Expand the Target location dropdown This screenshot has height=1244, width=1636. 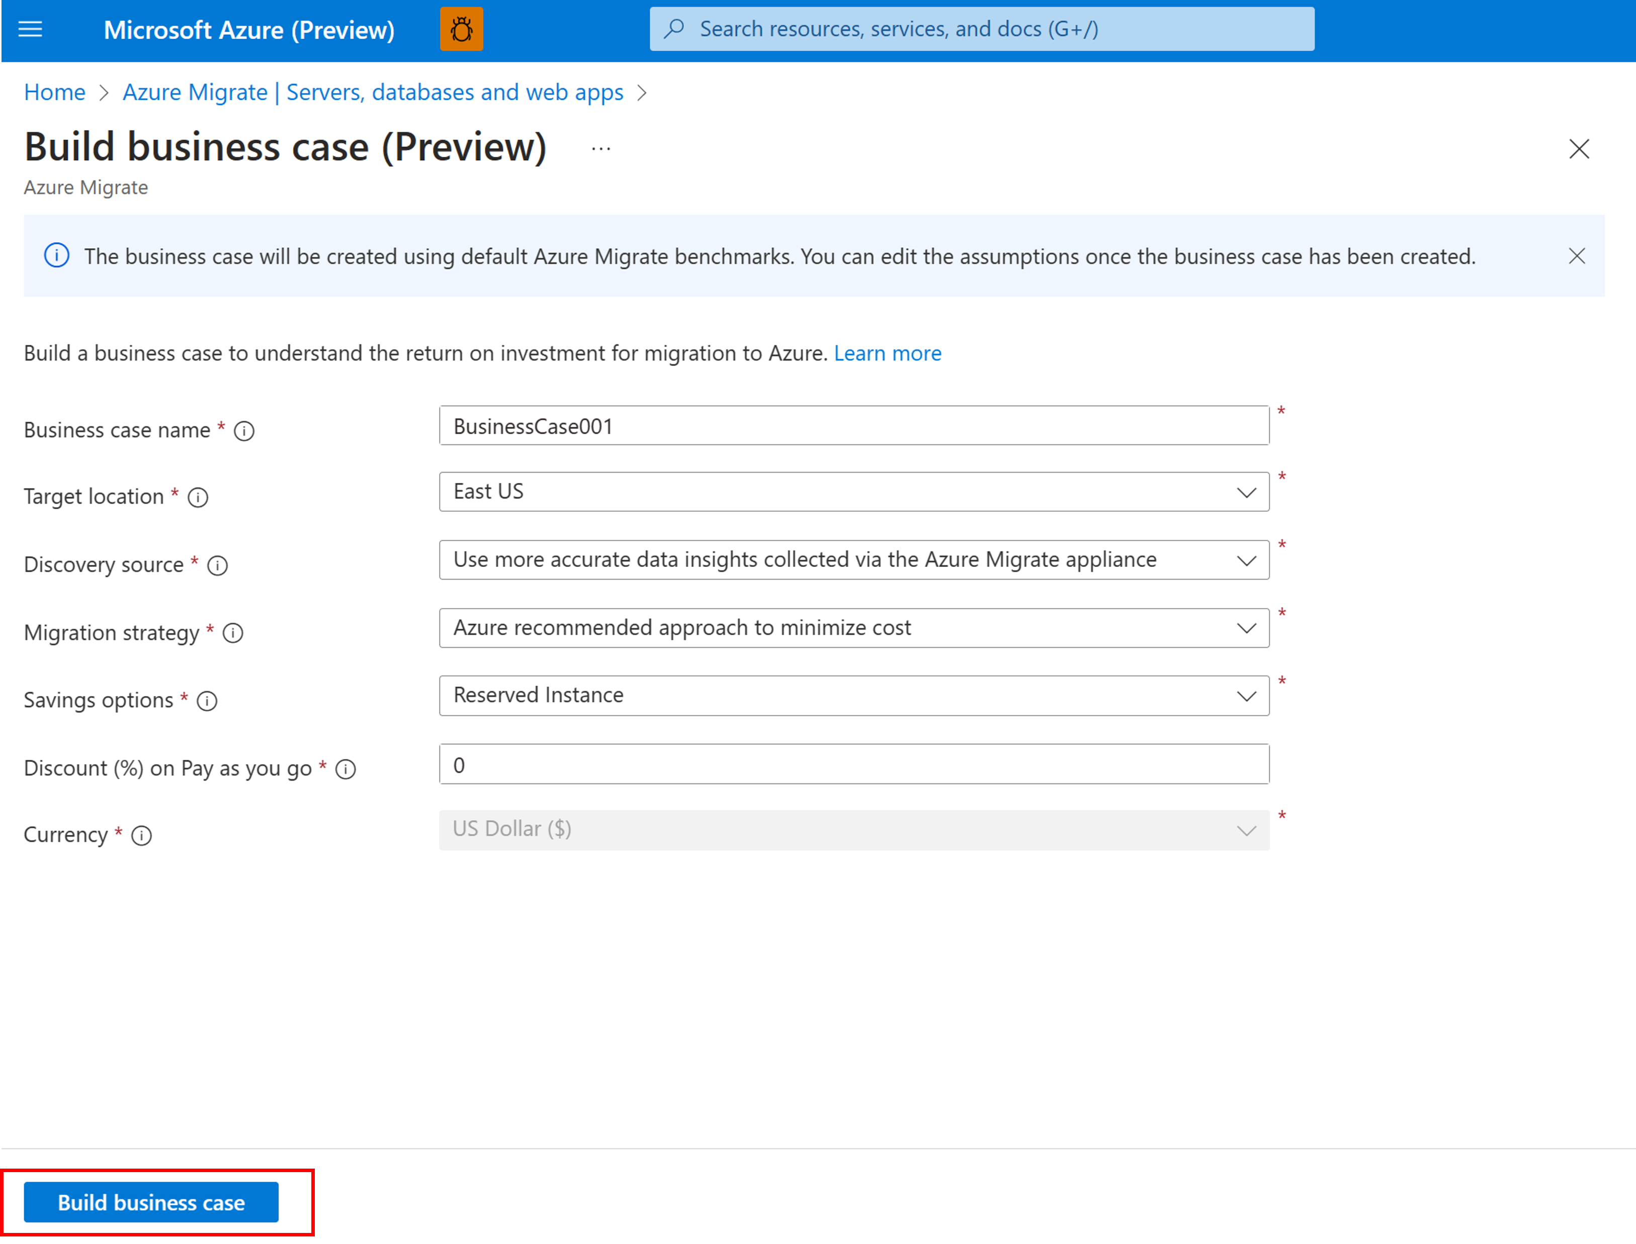[x=1248, y=492]
